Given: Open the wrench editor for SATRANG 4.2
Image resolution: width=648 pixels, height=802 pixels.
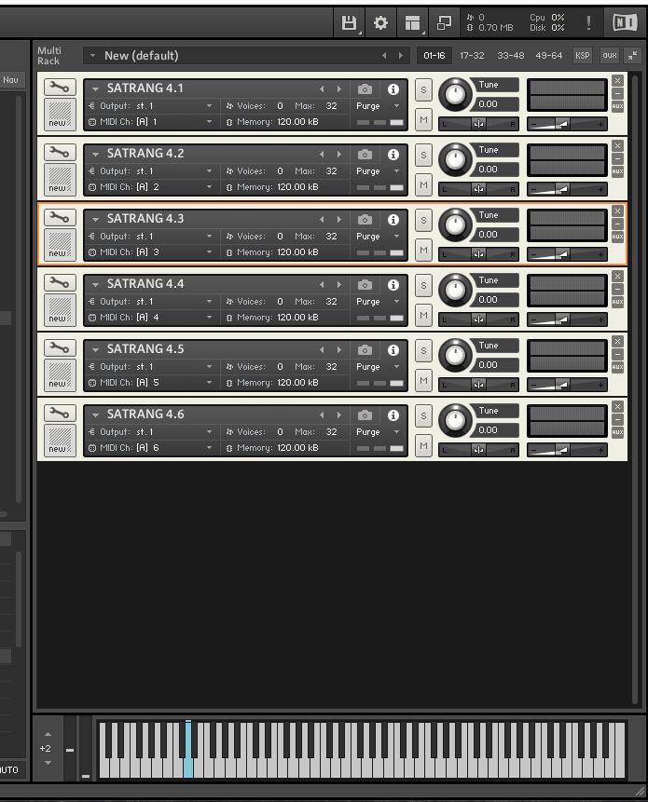Looking at the screenshot, I should [60, 153].
